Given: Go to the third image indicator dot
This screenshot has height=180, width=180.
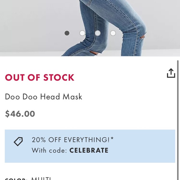Looking at the screenshot, I should 98,33.
